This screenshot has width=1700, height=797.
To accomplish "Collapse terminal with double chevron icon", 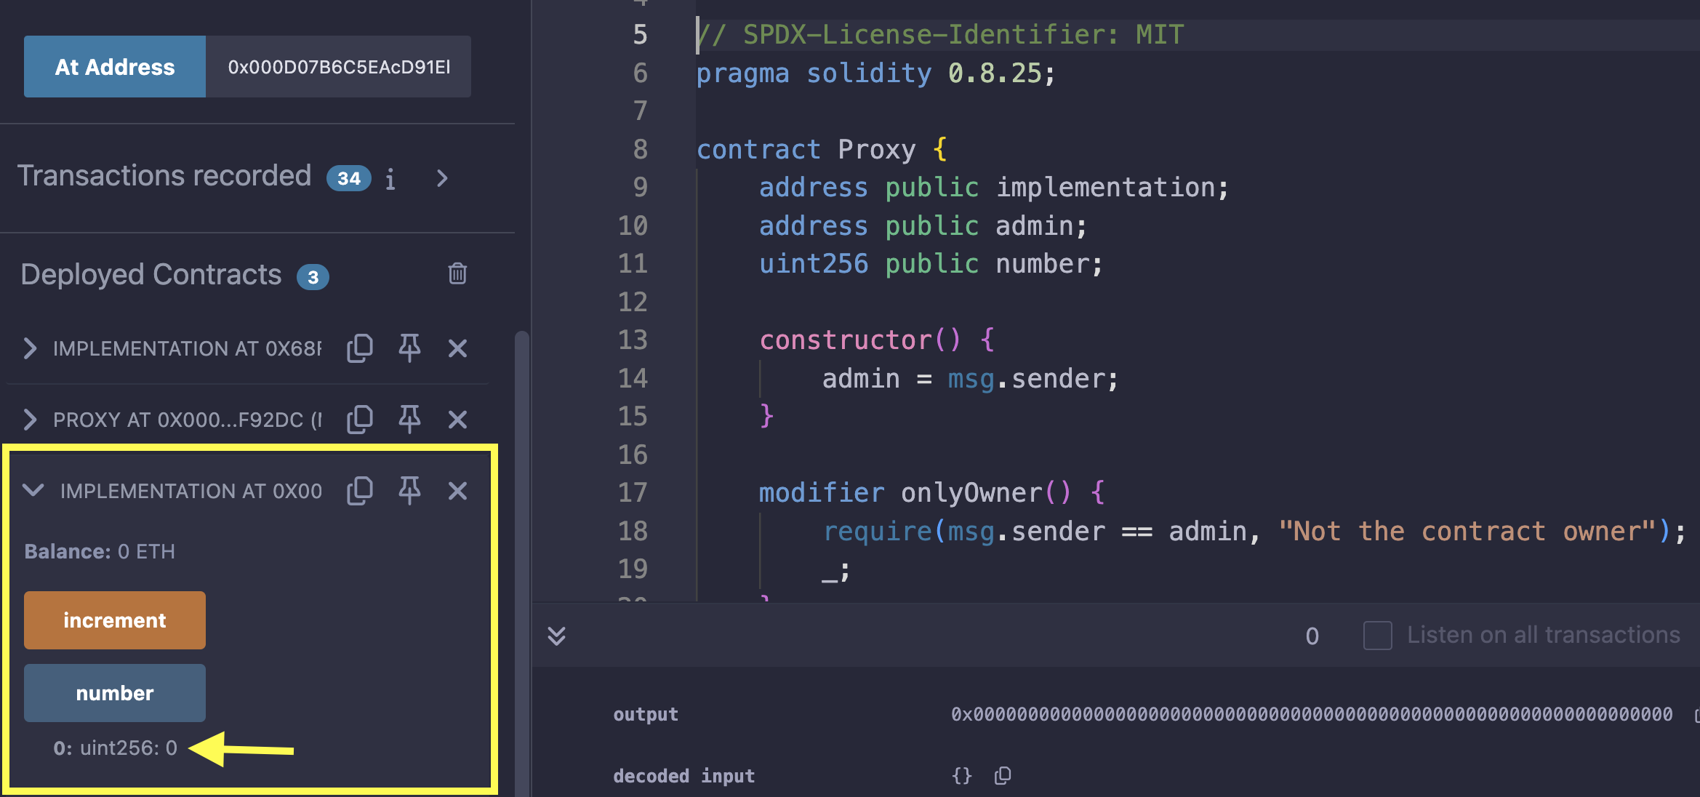I will (x=556, y=636).
